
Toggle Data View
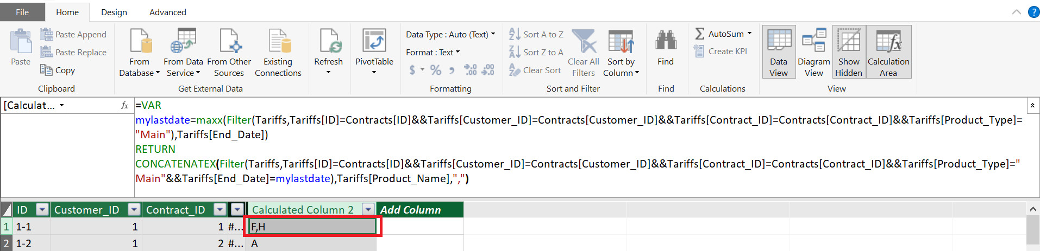[x=779, y=52]
